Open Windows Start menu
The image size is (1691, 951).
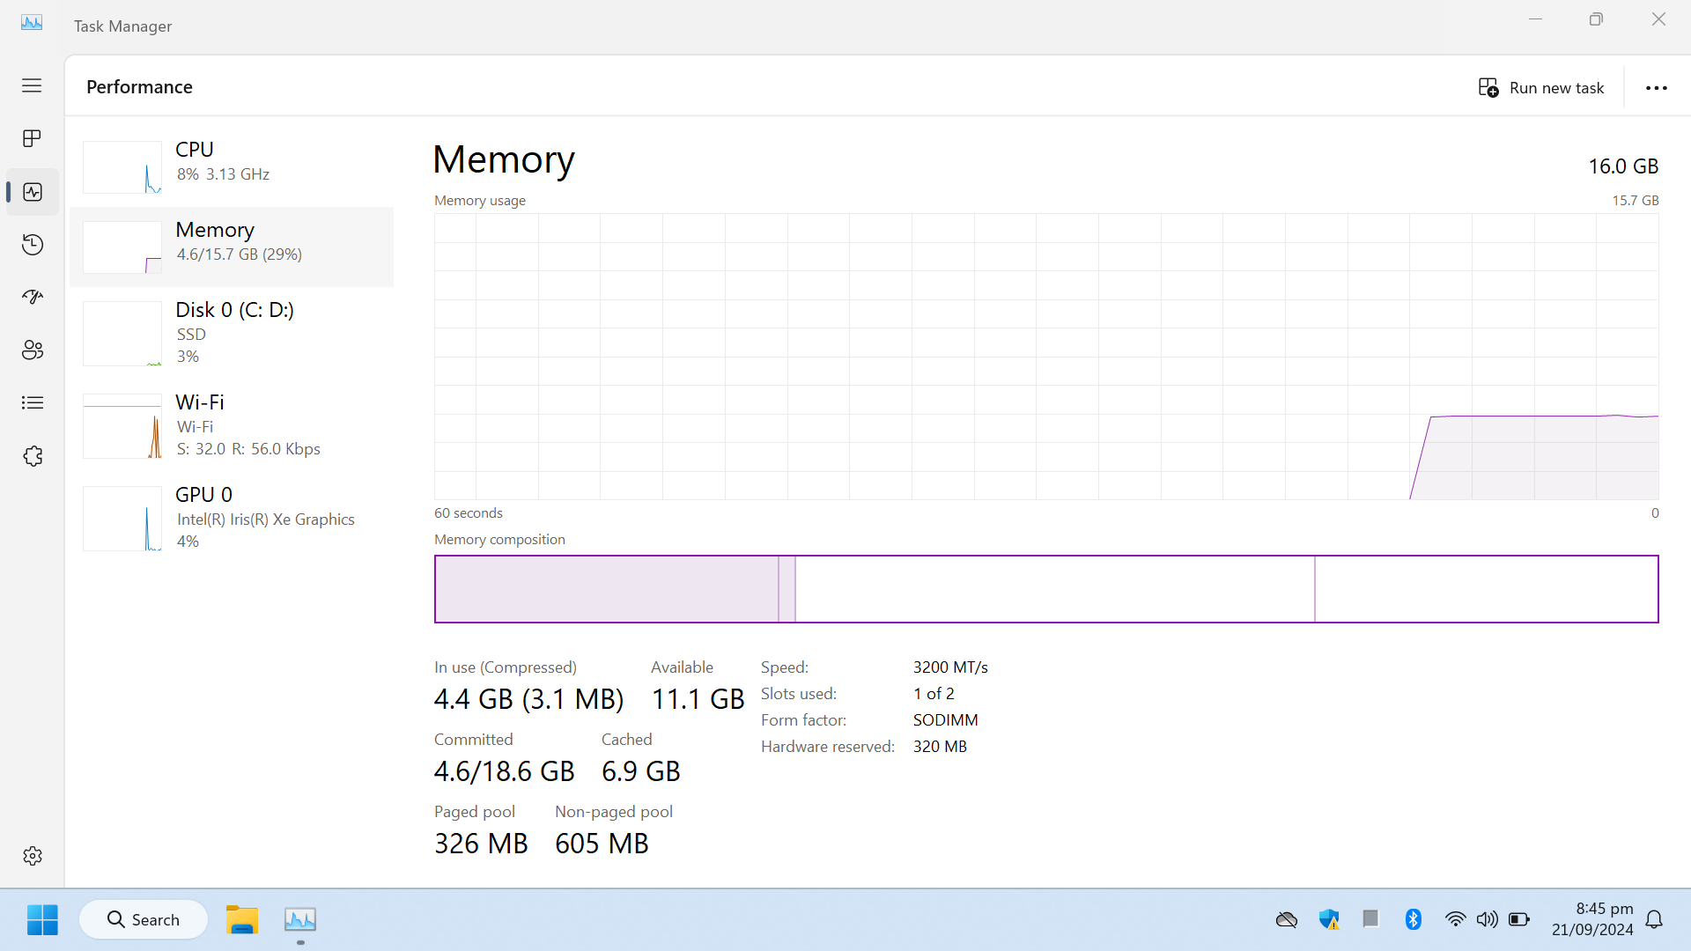click(42, 919)
